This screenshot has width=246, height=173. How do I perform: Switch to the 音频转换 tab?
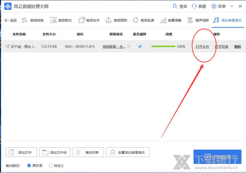pyautogui.click(x=32, y=20)
